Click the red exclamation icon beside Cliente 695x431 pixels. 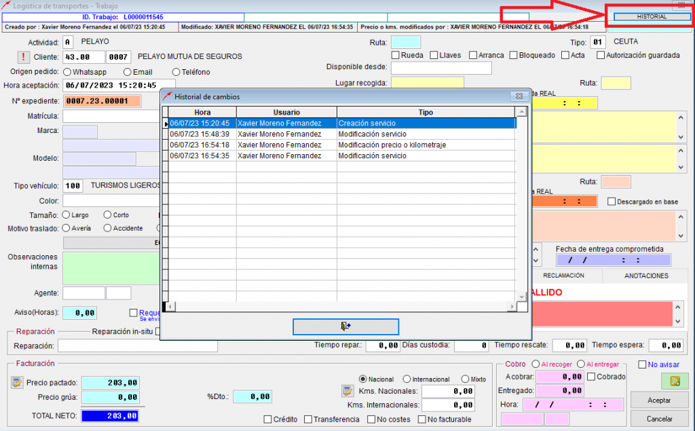tap(24, 57)
